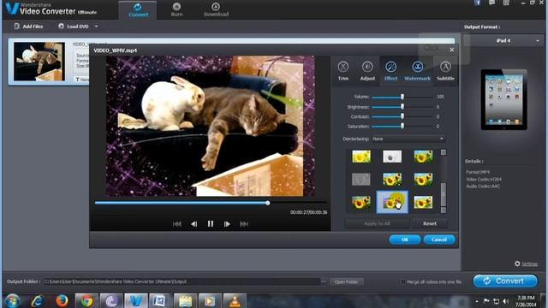Adjust the Contrast slider
Screen dimensions: 548x308
click(x=402, y=116)
